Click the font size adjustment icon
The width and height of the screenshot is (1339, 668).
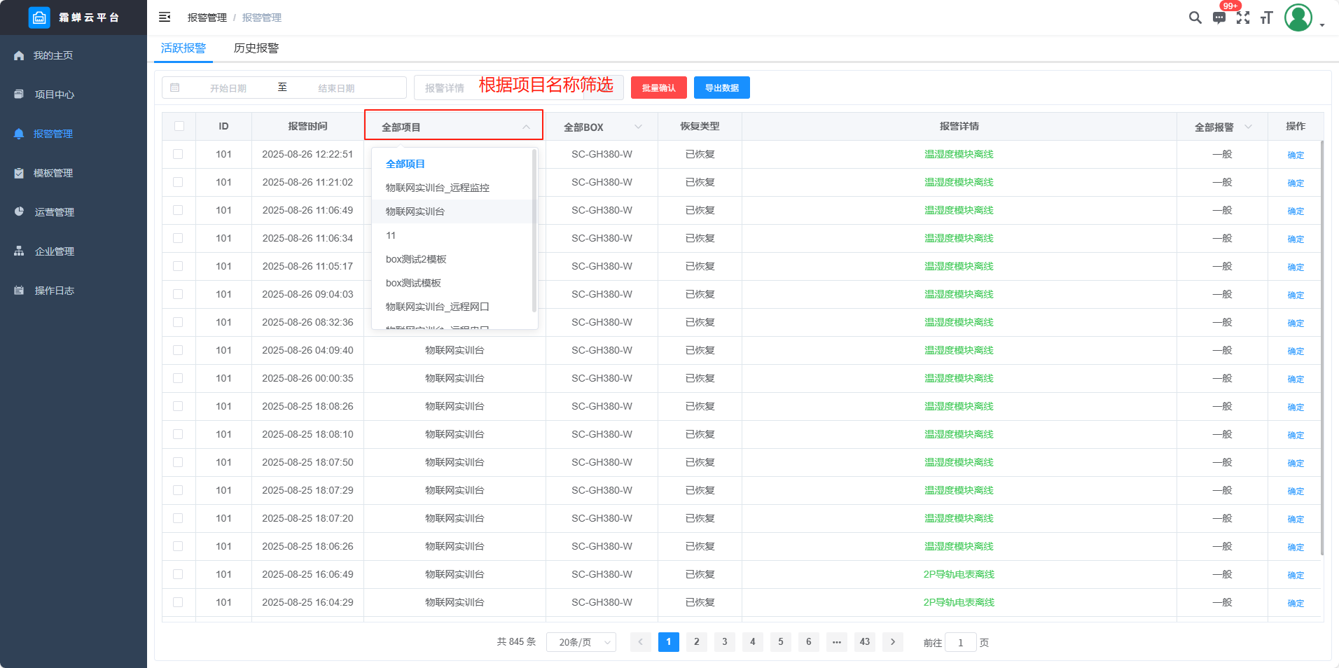[x=1266, y=18]
